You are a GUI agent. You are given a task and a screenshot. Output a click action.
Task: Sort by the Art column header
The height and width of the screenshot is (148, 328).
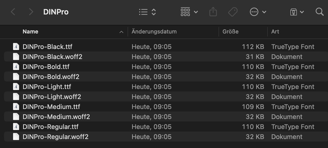pyautogui.click(x=275, y=32)
